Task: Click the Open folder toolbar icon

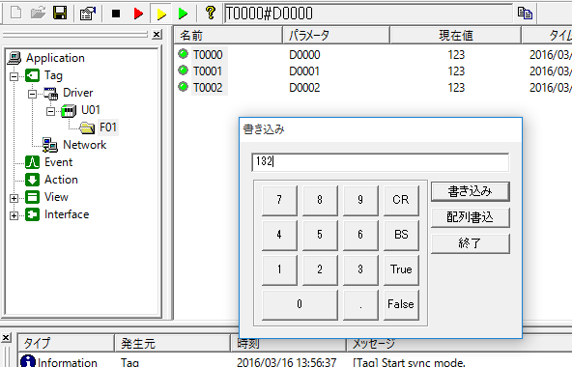Action: click(38, 14)
